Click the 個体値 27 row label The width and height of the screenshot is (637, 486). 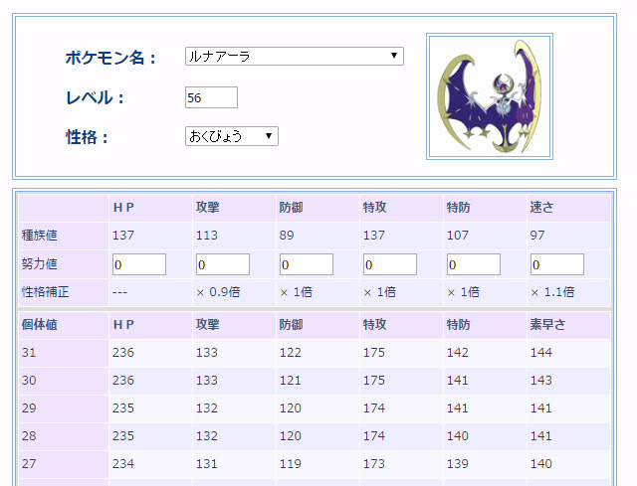(x=29, y=463)
